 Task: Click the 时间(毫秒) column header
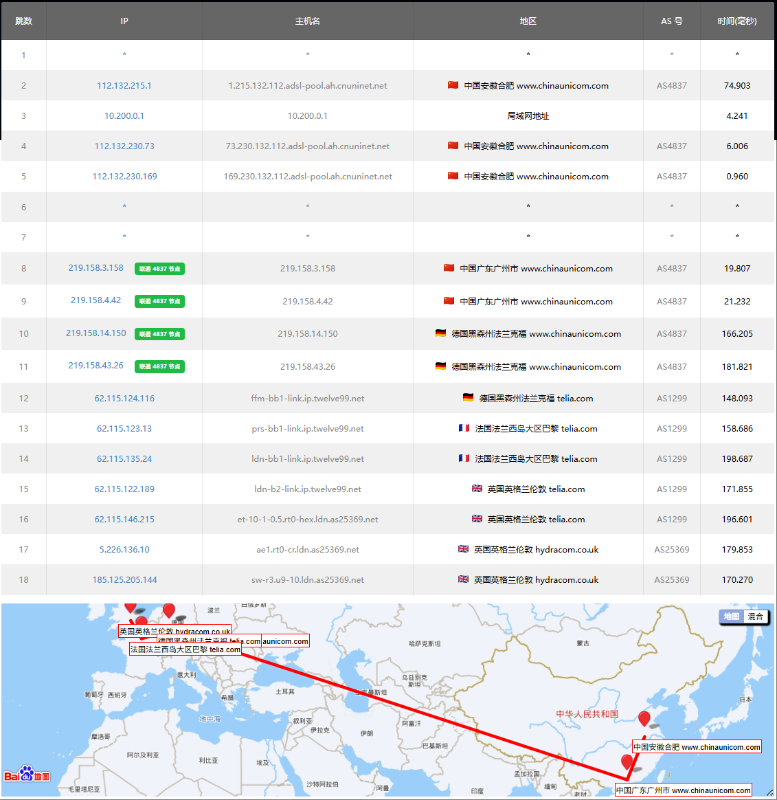pyautogui.click(x=736, y=21)
